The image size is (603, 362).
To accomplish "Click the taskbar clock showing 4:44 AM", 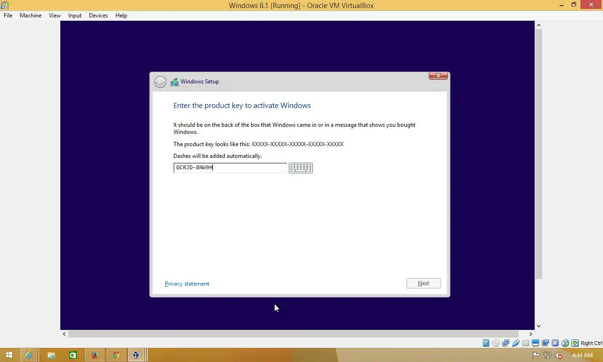I will (582, 355).
